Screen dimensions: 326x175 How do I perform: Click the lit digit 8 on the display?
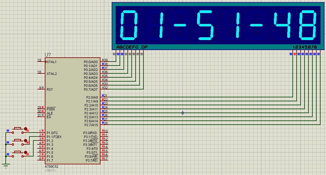308,25
